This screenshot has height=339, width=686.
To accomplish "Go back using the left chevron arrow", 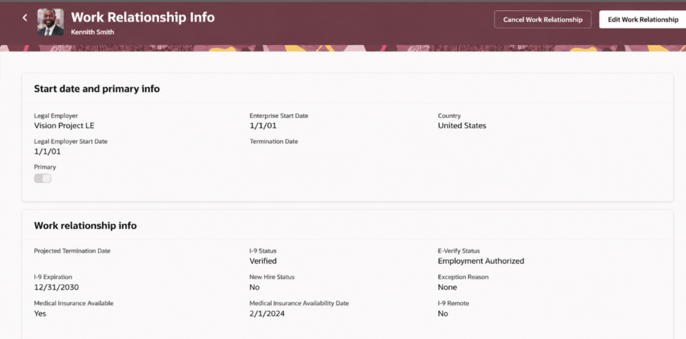I will (25, 18).
